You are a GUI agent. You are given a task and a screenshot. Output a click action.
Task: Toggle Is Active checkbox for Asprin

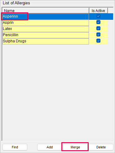click(x=98, y=22)
